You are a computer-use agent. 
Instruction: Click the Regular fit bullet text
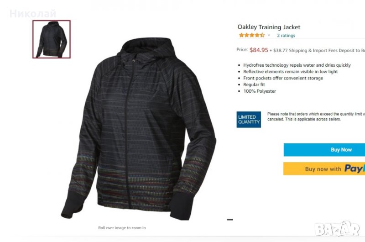254,84
